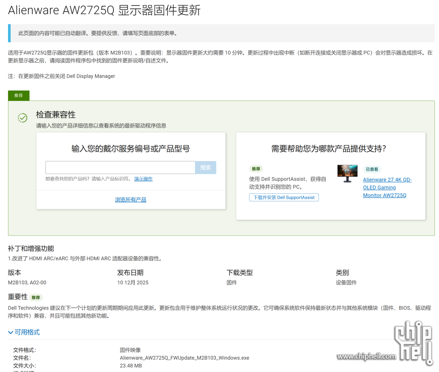Click the auto-translation notice banner
Screen dimensions: 439x372
click(x=221, y=33)
